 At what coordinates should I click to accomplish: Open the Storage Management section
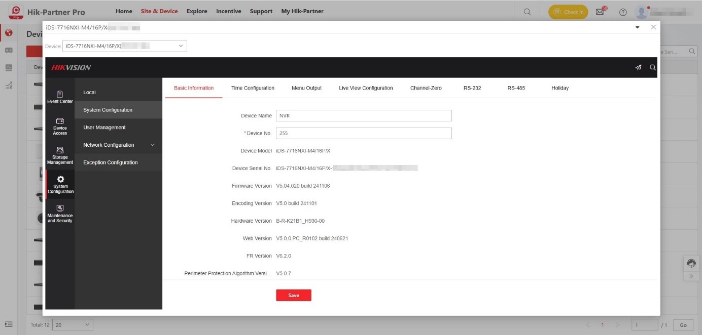pos(60,155)
